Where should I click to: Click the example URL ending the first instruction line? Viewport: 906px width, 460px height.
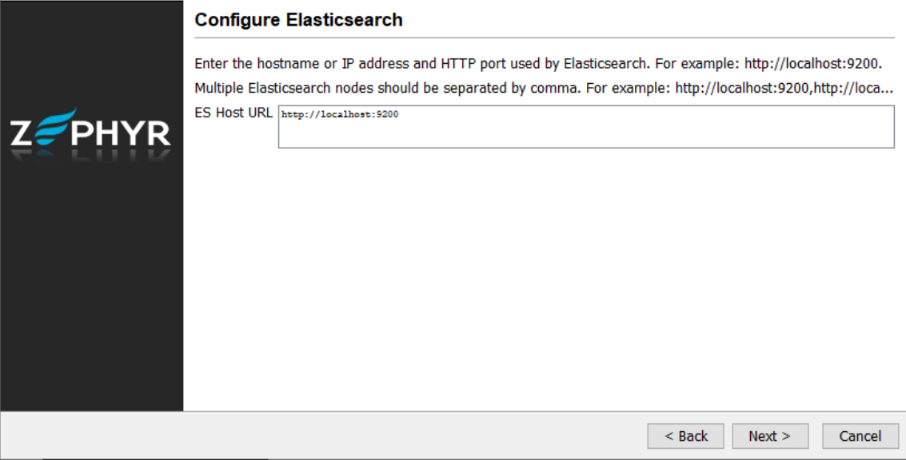[812, 63]
